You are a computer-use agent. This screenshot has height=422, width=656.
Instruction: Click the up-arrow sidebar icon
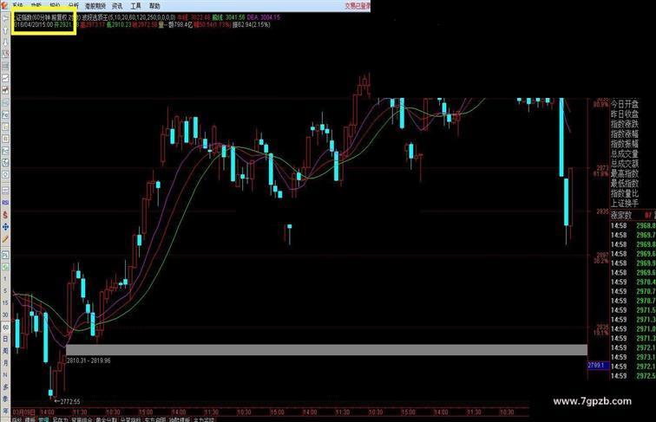(x=5, y=30)
